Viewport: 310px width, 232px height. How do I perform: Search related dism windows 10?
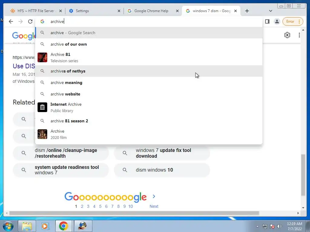pos(162,170)
